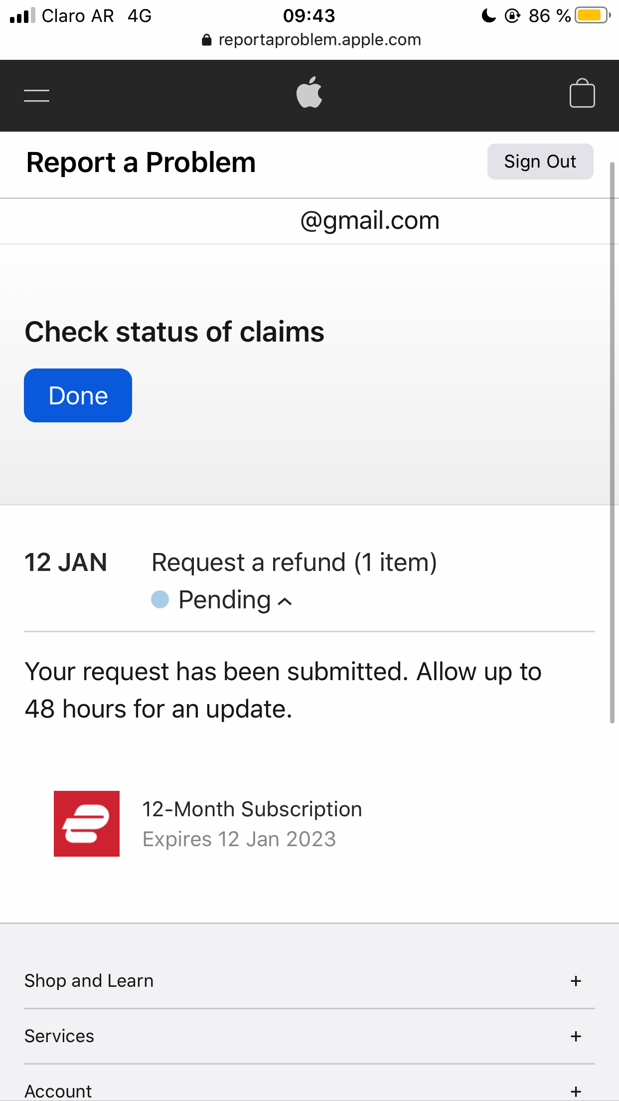Tap the cellular signal bars

(22, 15)
